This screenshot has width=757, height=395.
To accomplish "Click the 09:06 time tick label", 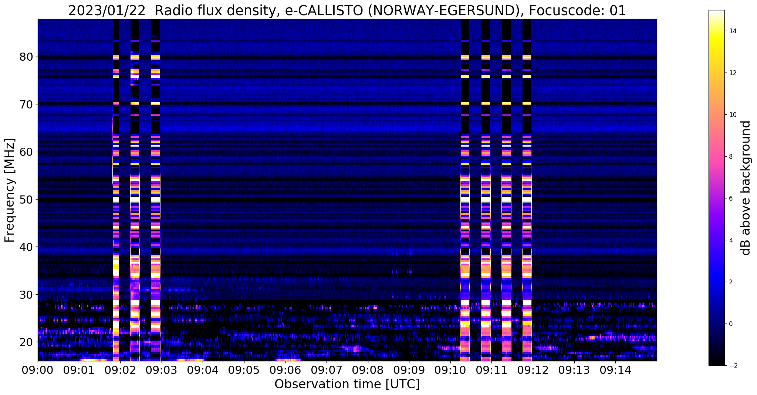I will (285, 370).
